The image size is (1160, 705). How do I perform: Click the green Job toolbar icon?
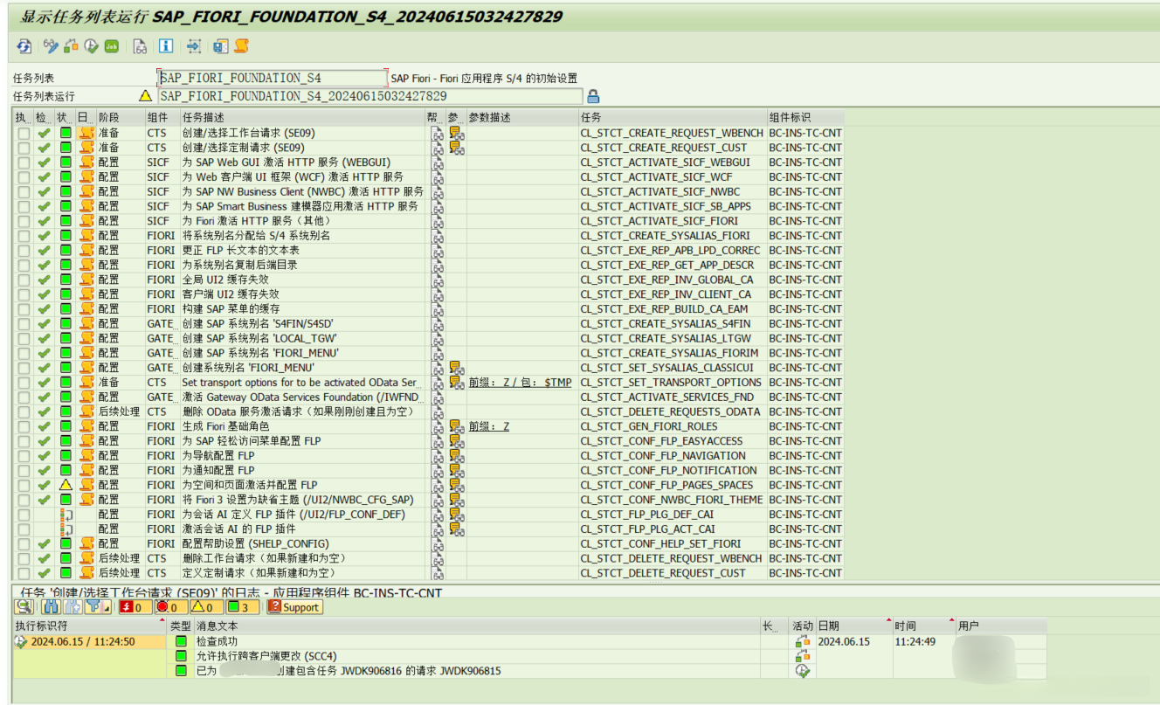pos(112,46)
